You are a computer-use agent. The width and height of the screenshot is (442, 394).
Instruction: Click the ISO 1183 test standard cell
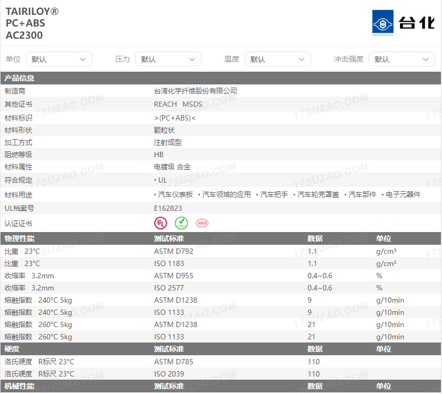pos(169,263)
